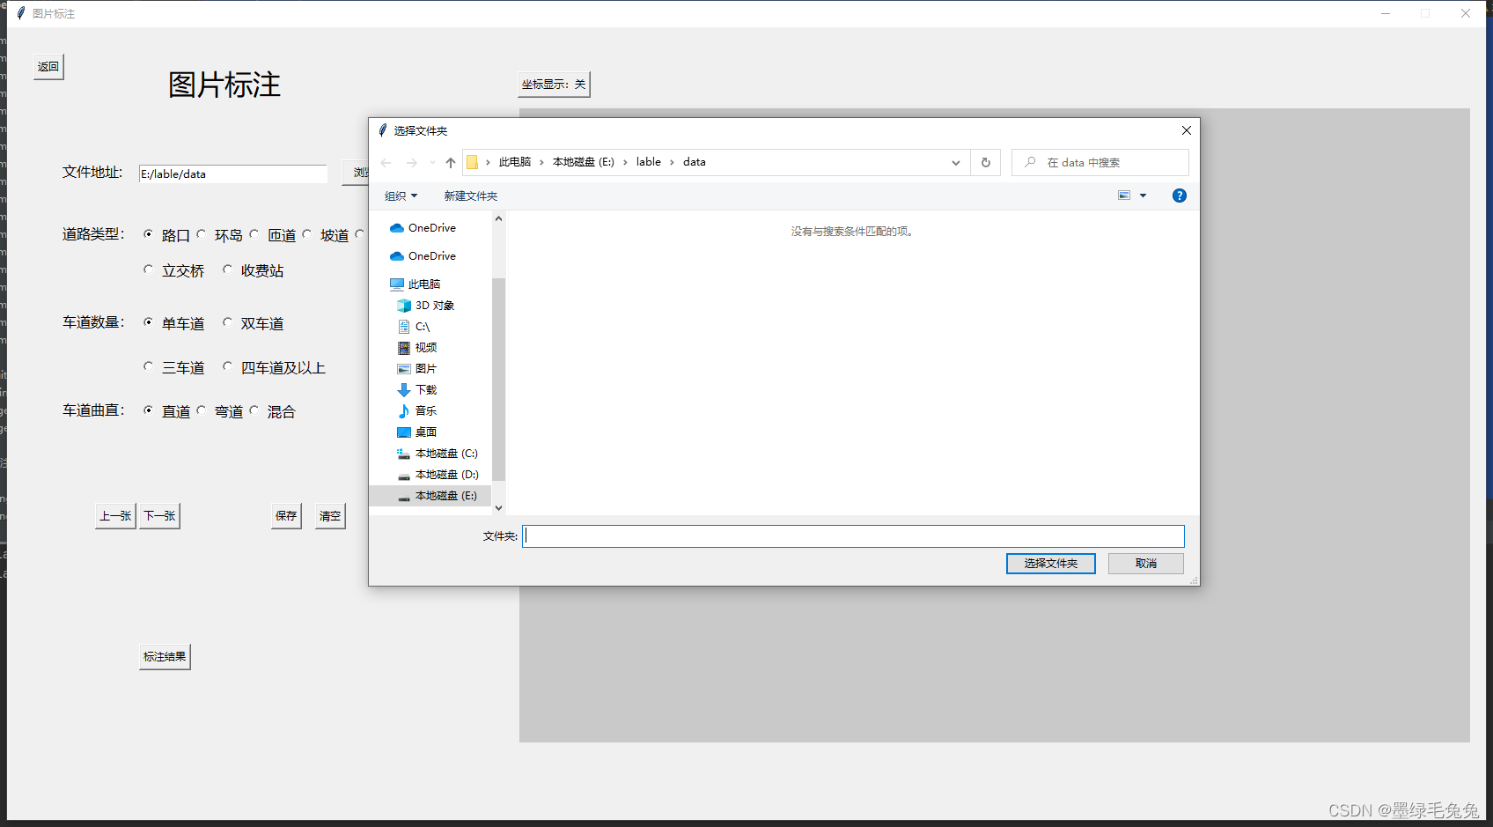Open the help question mark icon
The height and width of the screenshot is (827, 1493).
click(x=1179, y=196)
